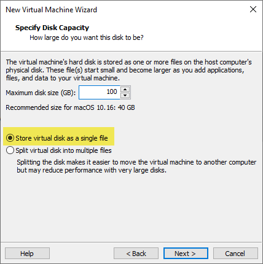Click the value 100 in the disk size box
The image size is (263, 264).
112,91
